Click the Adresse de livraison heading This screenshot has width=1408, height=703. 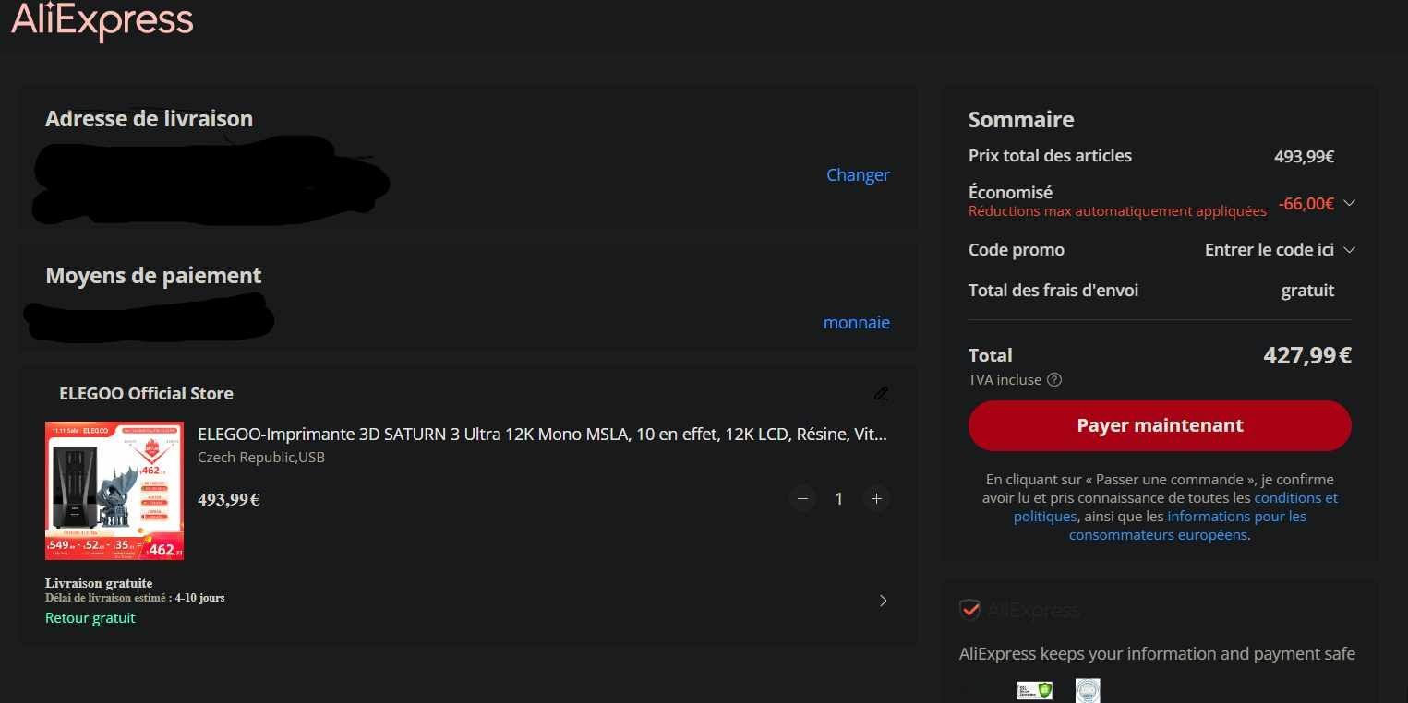[149, 119]
